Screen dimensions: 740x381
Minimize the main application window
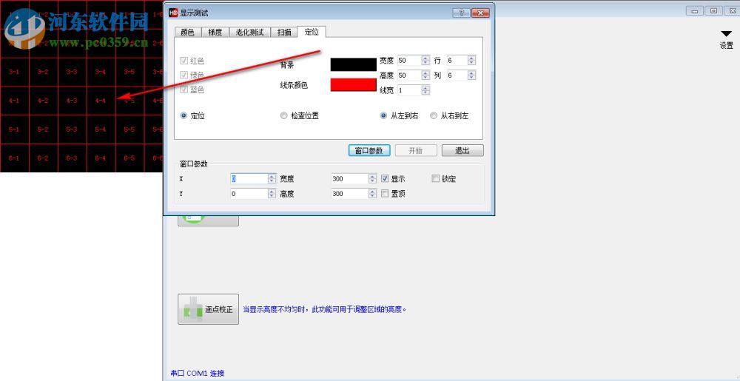click(x=694, y=11)
